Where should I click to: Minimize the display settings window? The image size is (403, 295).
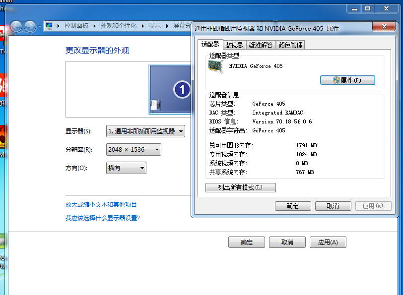(x=353, y=8)
